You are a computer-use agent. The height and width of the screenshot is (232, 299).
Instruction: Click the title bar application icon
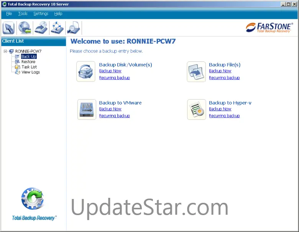coord(4,4)
